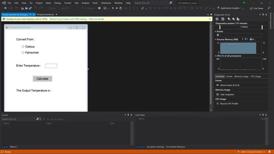This screenshot has width=274, height=154.
Task: Click the Take Snapshot link
Action: pos(227,95)
